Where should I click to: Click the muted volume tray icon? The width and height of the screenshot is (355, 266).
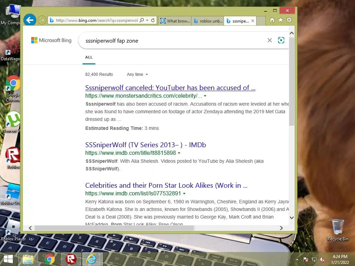[x=322, y=259]
